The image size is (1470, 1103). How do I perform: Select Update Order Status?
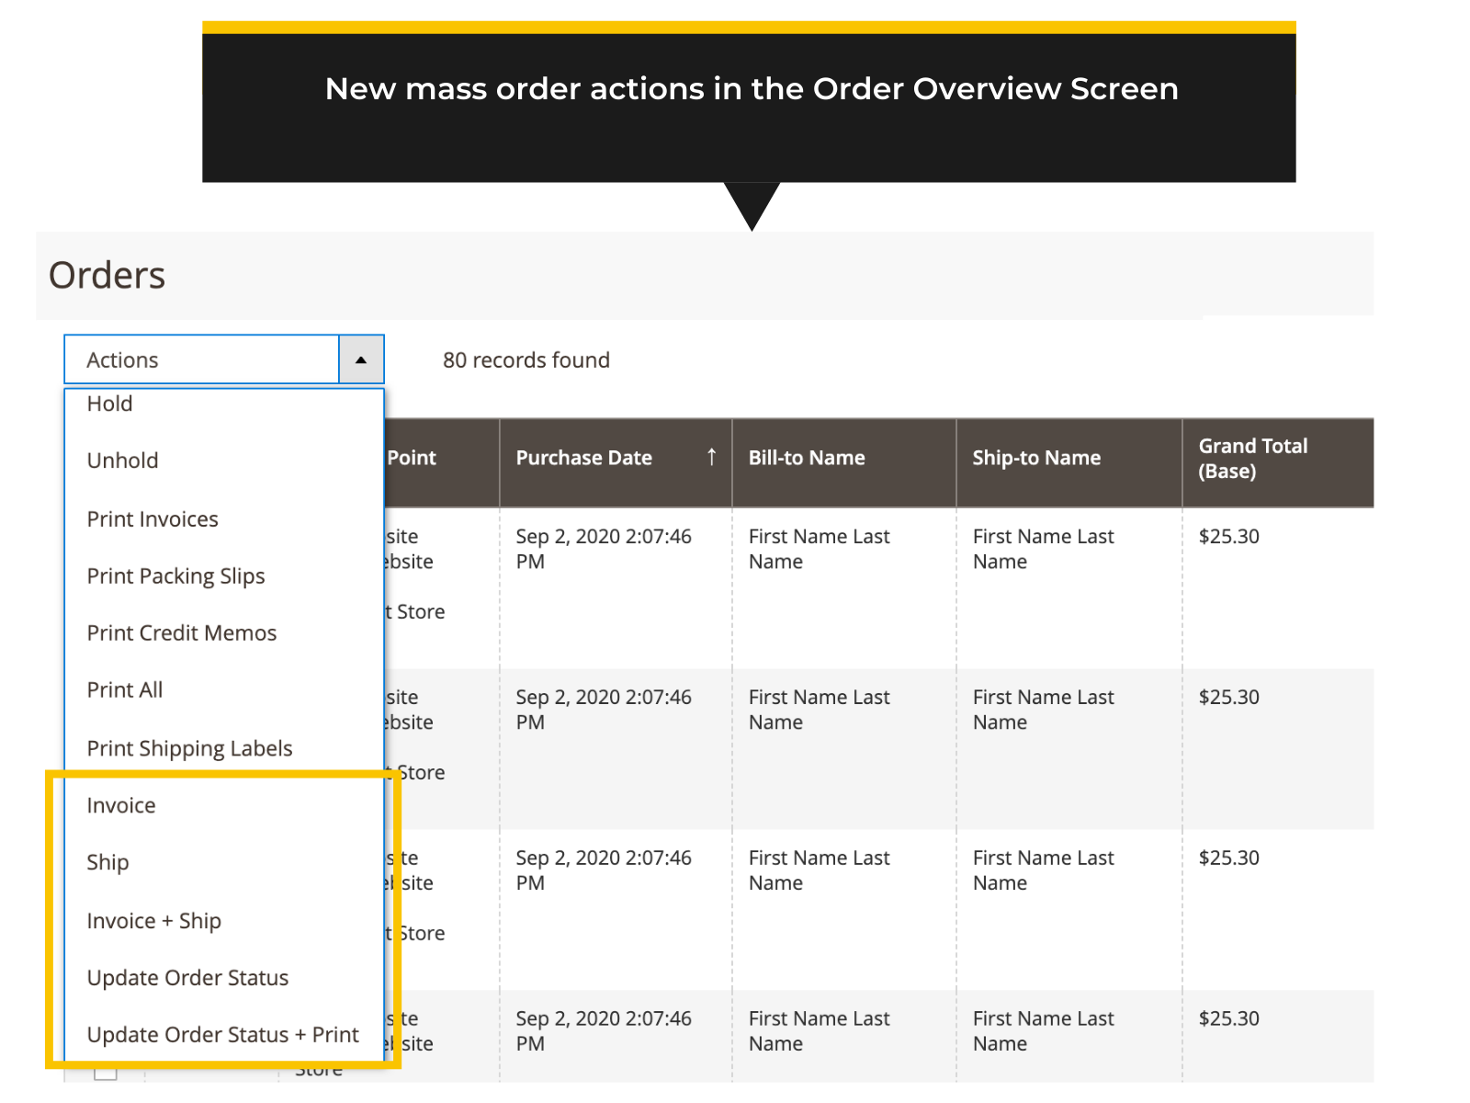pos(187,977)
